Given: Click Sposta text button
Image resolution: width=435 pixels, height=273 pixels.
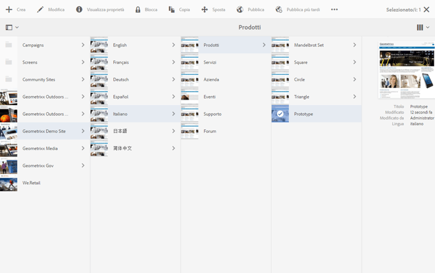Looking at the screenshot, I should click(219, 9).
